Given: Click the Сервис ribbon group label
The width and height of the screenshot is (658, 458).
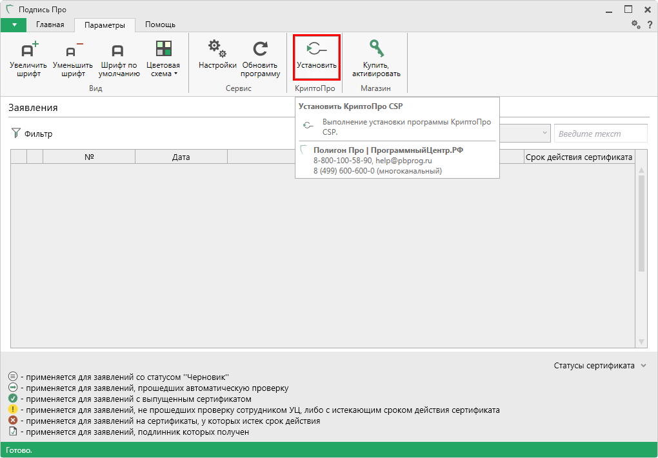Looking at the screenshot, I should pyautogui.click(x=238, y=88).
